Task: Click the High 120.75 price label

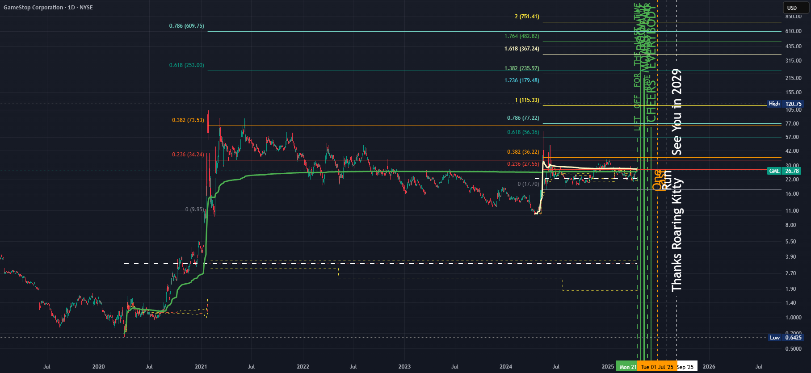Action: (x=785, y=104)
